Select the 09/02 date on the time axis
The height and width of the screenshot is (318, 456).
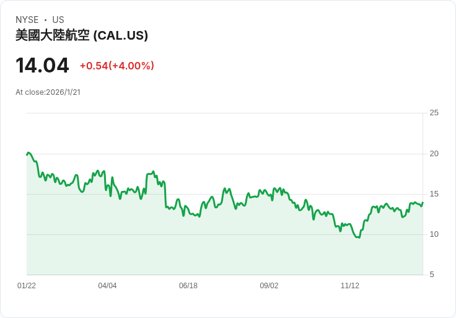click(269, 286)
